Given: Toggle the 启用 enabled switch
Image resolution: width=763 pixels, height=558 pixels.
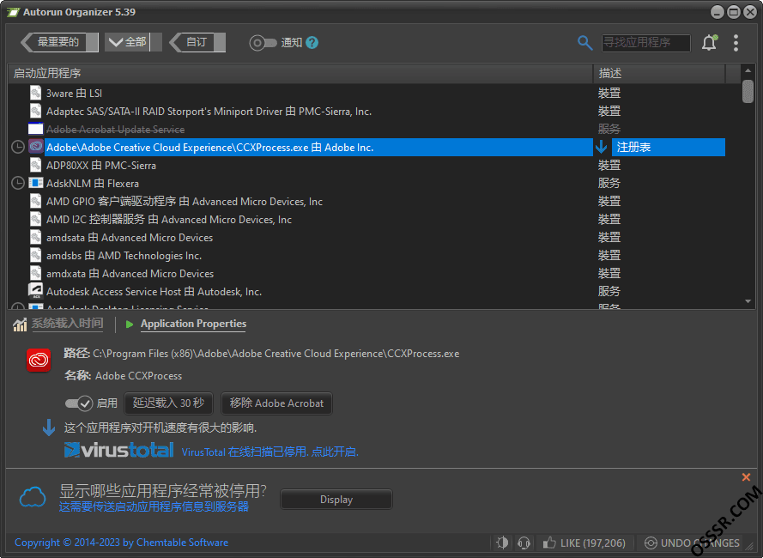Looking at the screenshot, I should pos(79,403).
